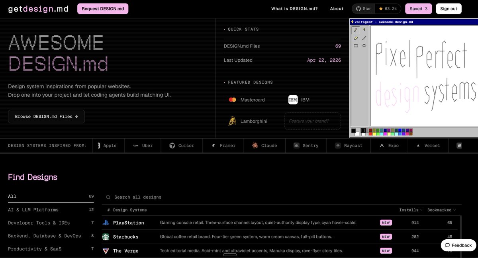
Task: Click the Uber logo icon
Action: (x=136, y=146)
